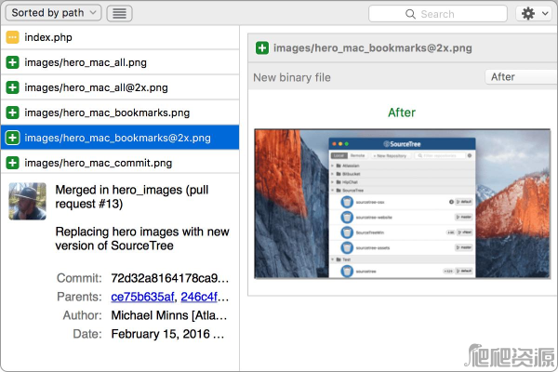558x372 pixels.
Task: Click the magnifier icon in Search
Action: click(x=410, y=14)
